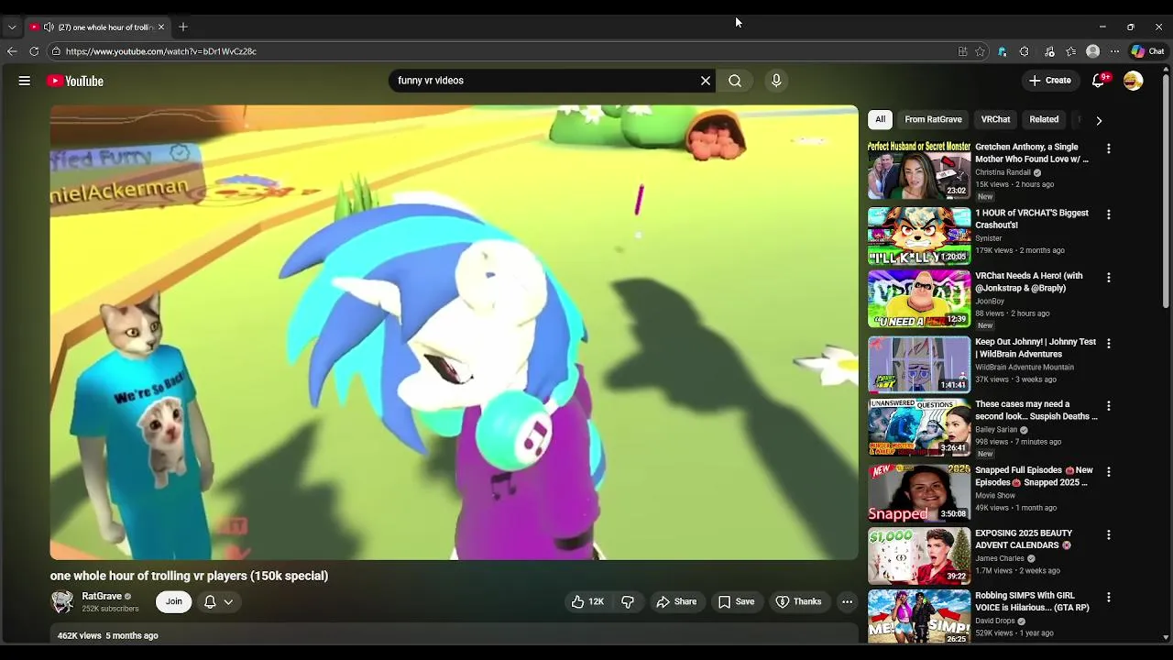Toggle the RatGrave notification bell
This screenshot has height=660, width=1173.
(210, 601)
